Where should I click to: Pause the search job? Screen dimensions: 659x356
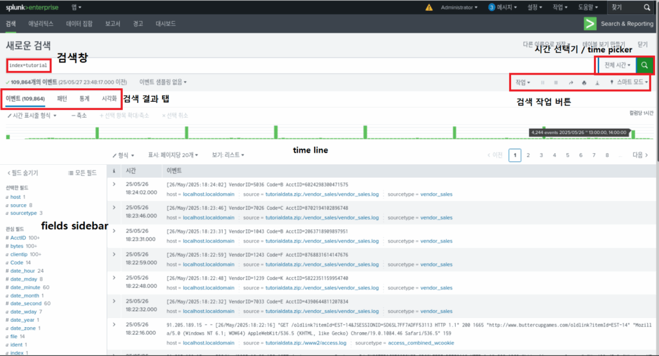pyautogui.click(x=543, y=83)
